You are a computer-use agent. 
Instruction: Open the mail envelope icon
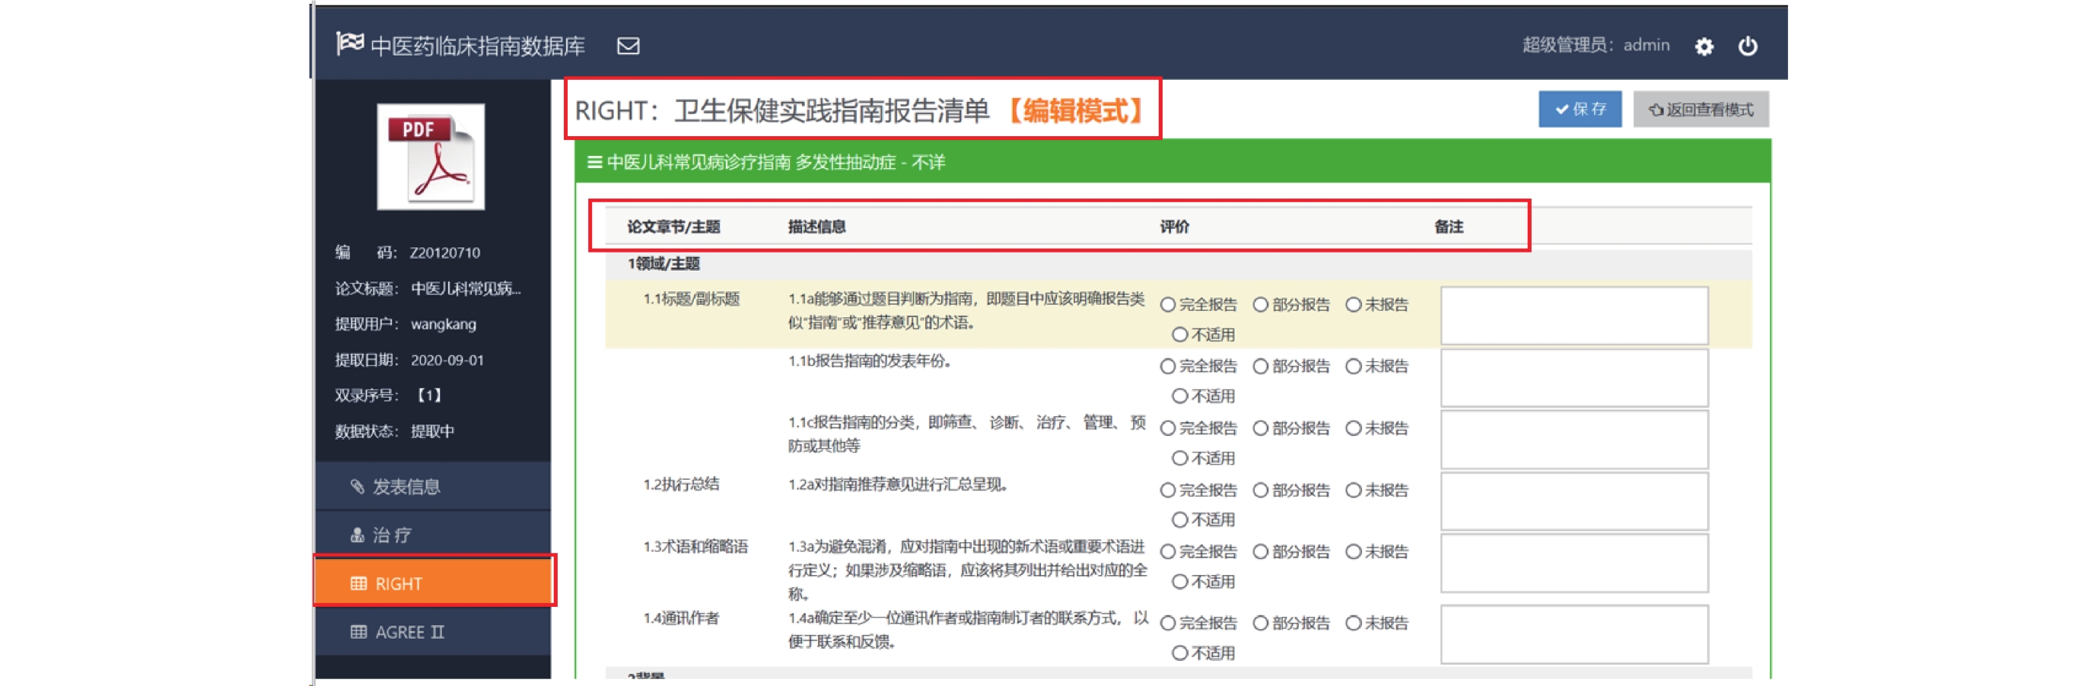point(628,46)
